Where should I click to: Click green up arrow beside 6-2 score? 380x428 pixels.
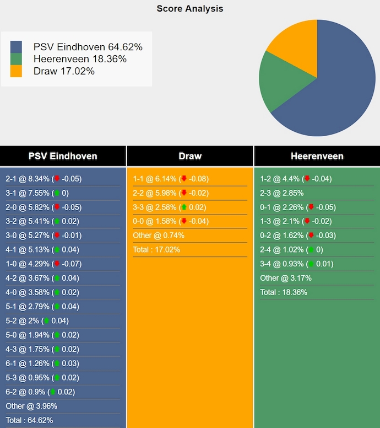point(53,392)
